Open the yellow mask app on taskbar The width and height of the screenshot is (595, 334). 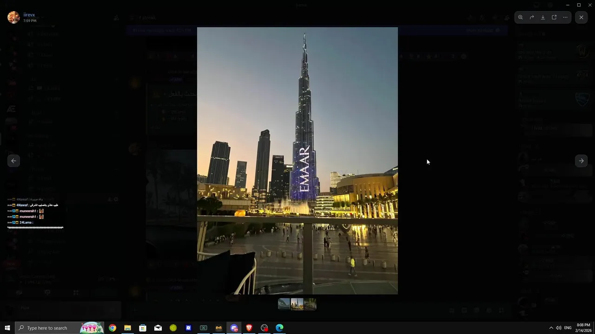[218, 328]
